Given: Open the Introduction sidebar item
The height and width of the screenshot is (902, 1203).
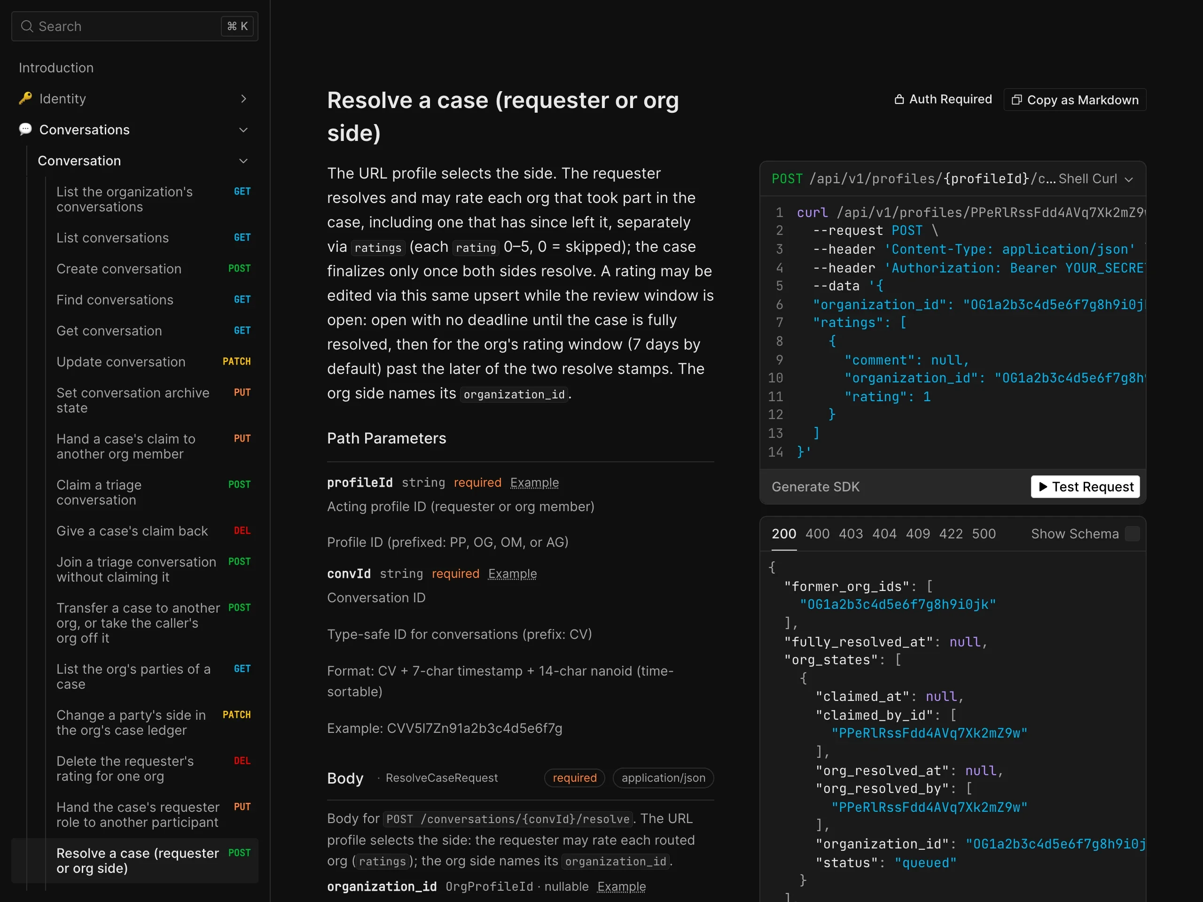Looking at the screenshot, I should point(56,68).
